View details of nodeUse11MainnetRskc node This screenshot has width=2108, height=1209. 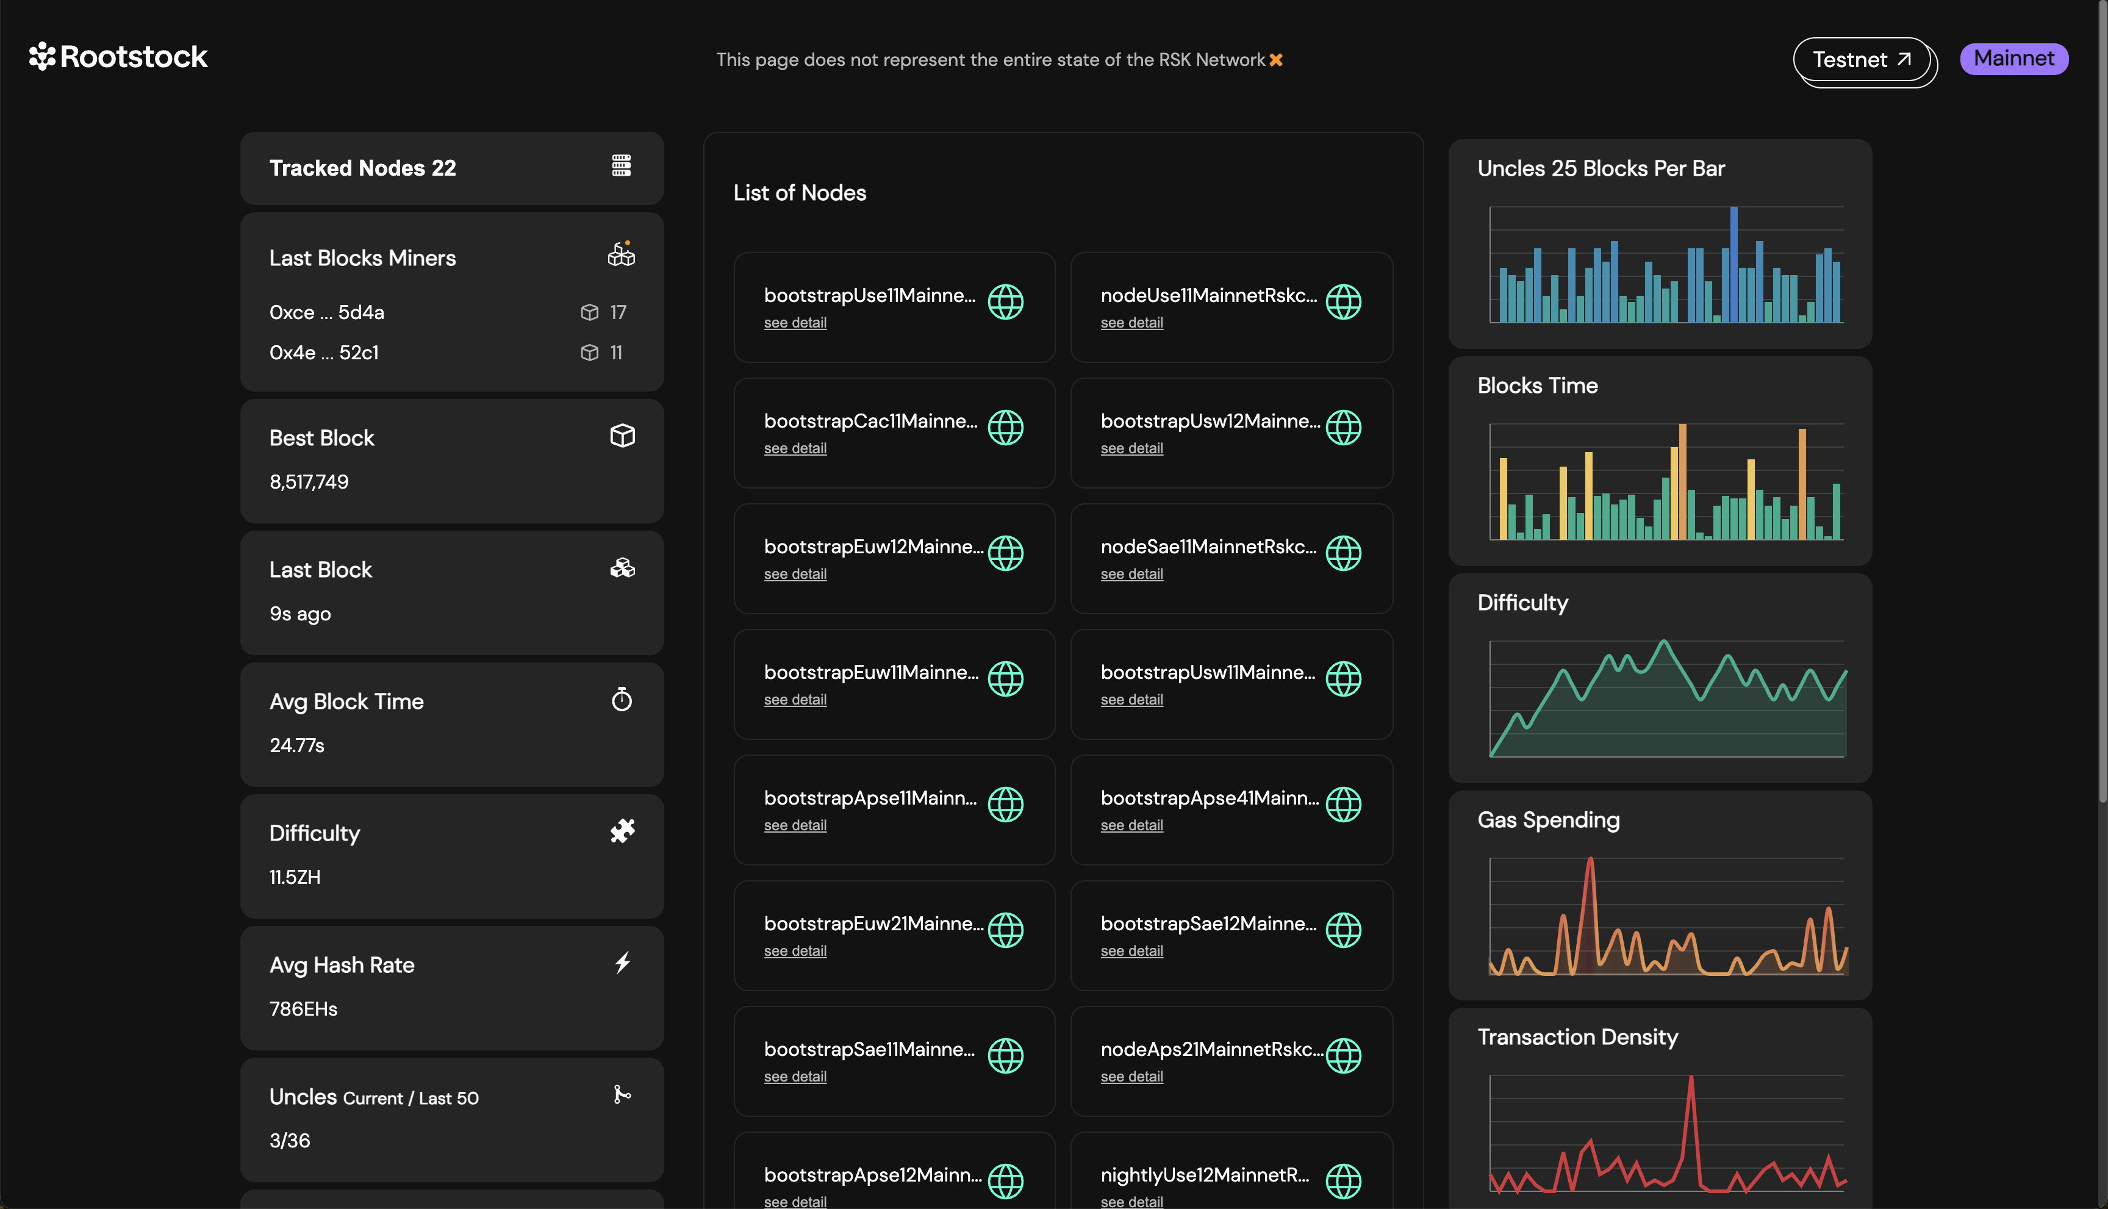1131,322
